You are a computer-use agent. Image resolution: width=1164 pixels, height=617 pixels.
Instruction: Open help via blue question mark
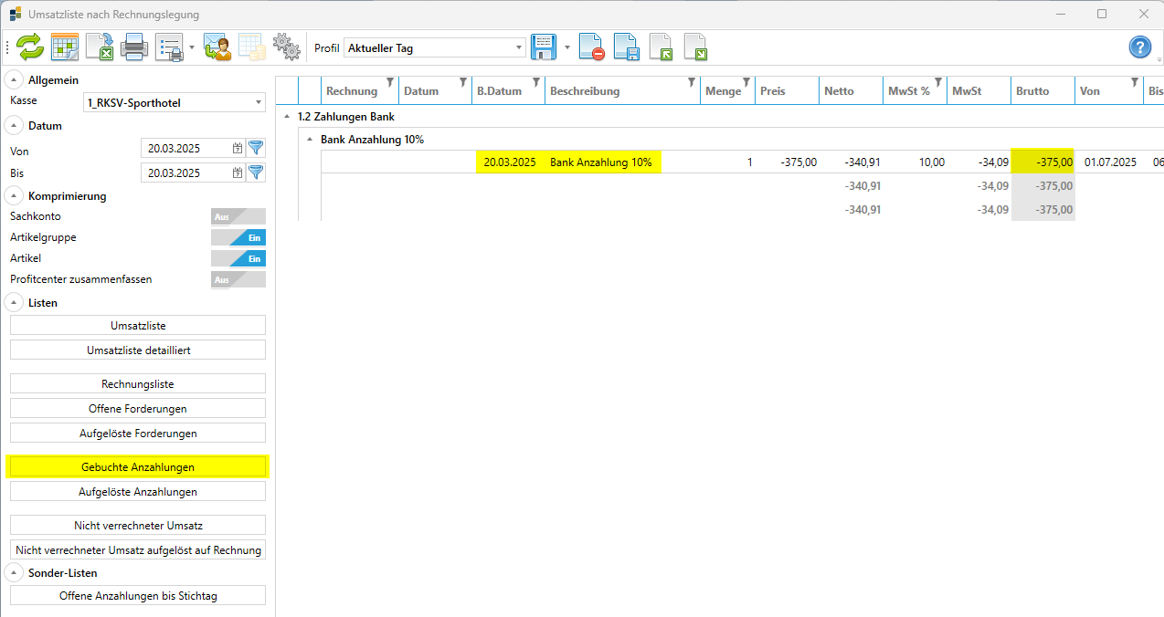pos(1139,47)
